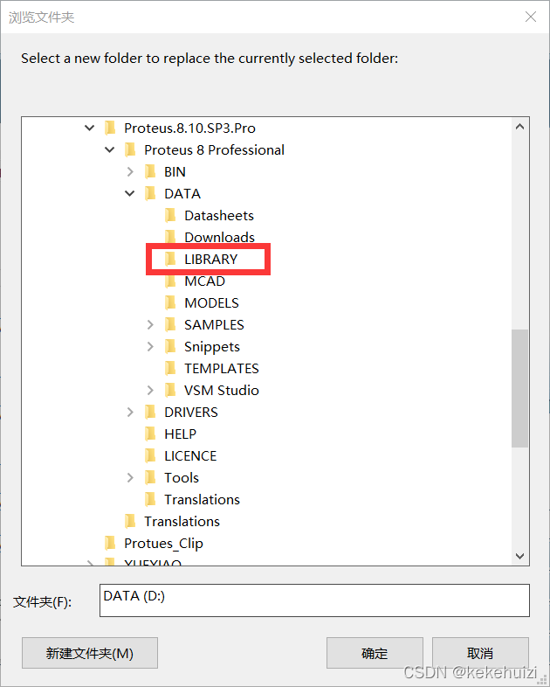Expand the BIN folder
This screenshot has width=550, height=687.
coord(130,171)
